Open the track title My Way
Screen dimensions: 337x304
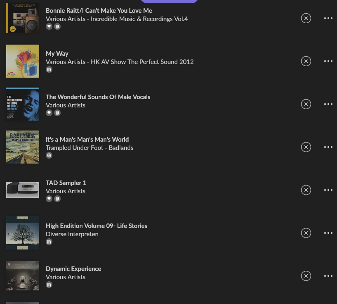pos(57,54)
